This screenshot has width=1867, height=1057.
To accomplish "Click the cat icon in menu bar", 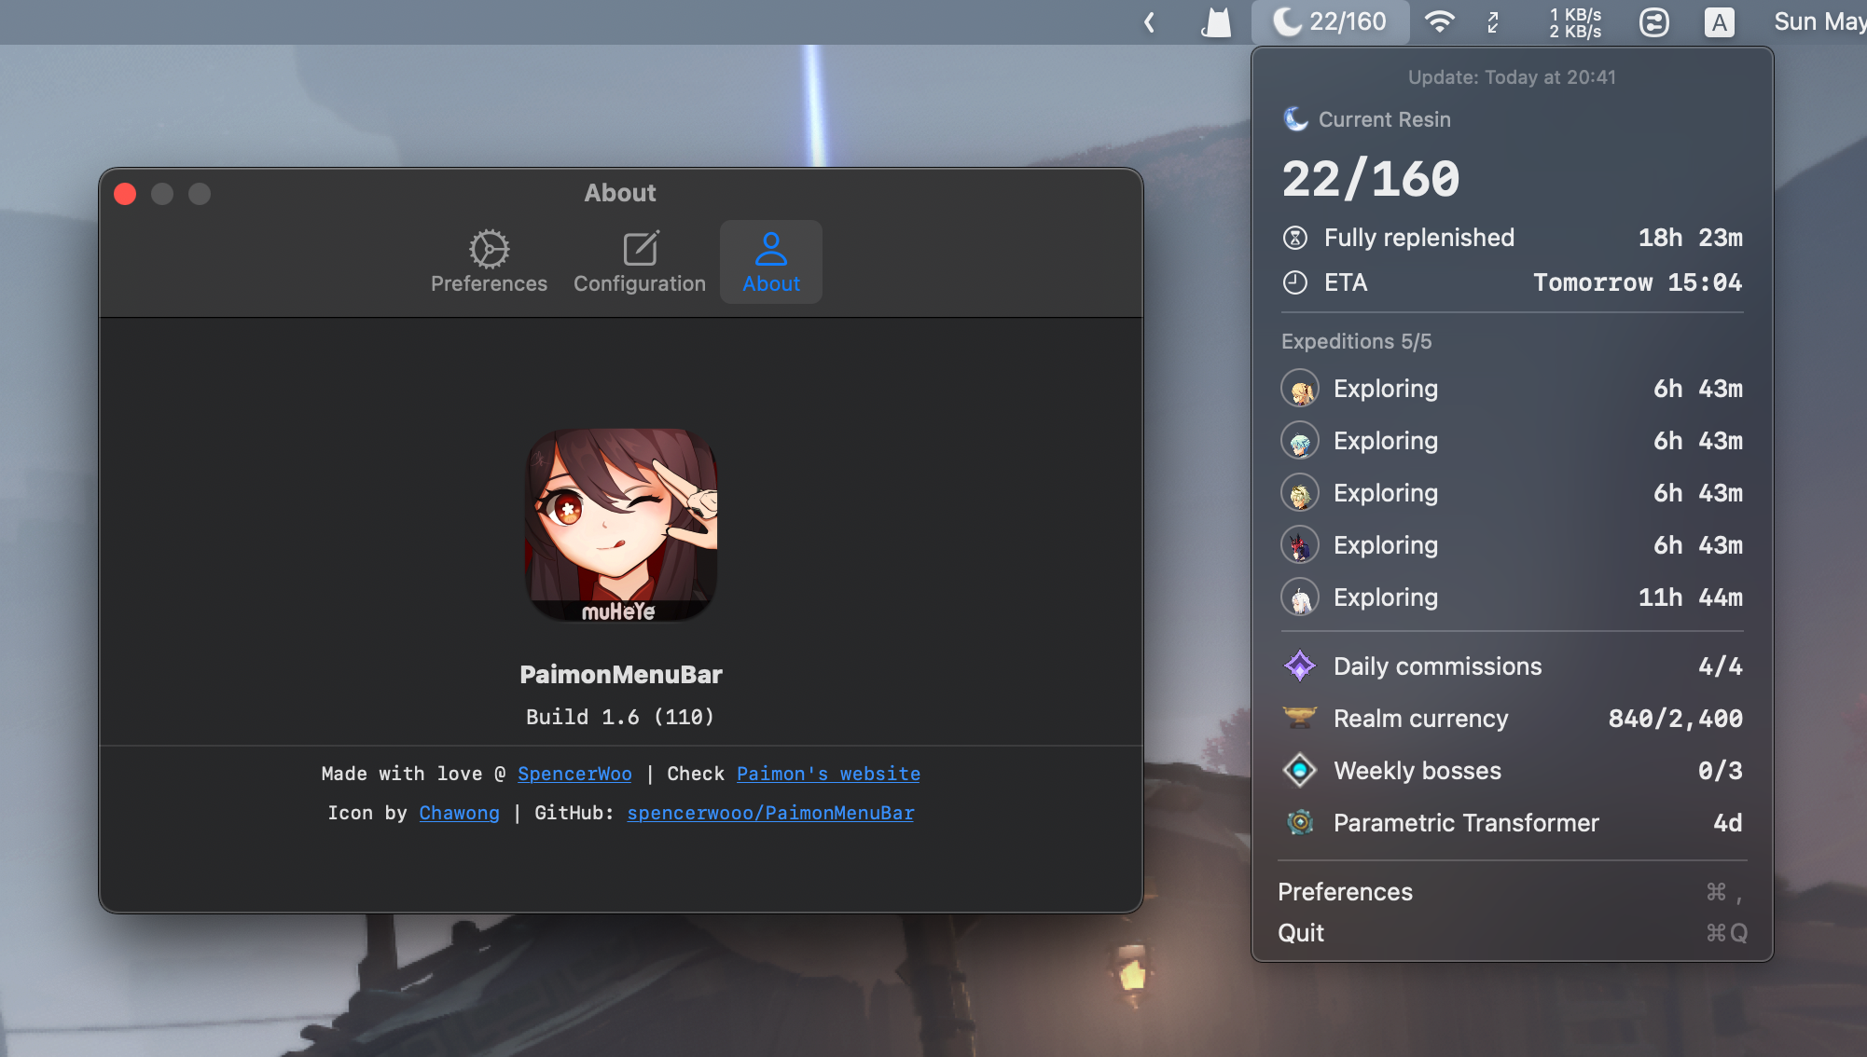I will pos(1216,22).
